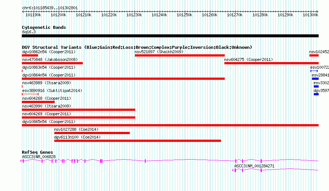This screenshot has height=191, width=329.
Task: Click the DGV Structural Variants track title
Action: [x=137, y=47]
